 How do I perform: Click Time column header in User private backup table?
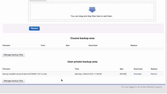[77, 69]
